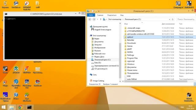This screenshot has height=110, width=196.
Task: Open Музыка in navigation pane
Action: (x=96, y=51)
